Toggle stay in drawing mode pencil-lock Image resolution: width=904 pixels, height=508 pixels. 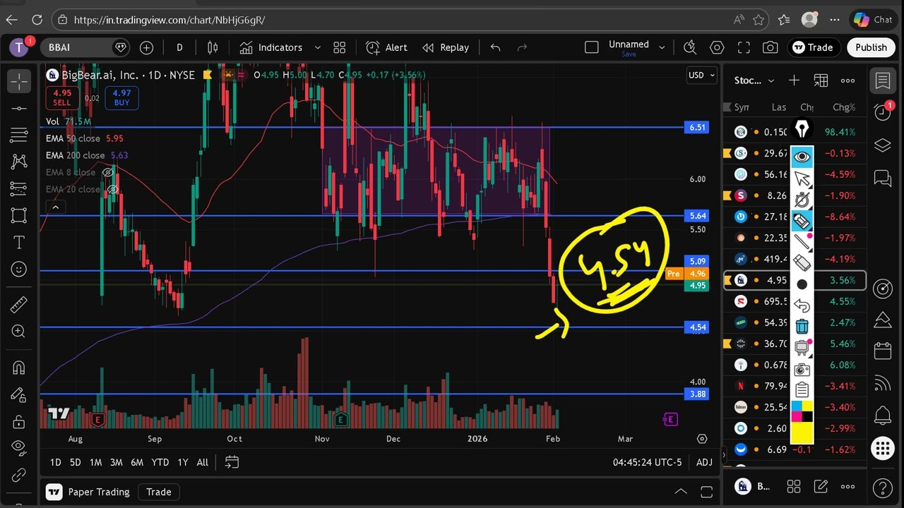pos(19,394)
